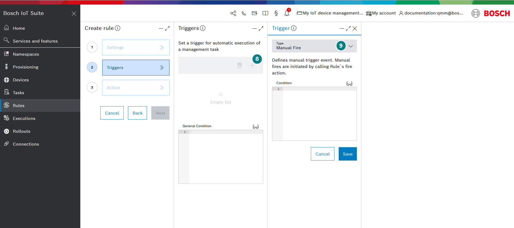Open the documentation book icon

265,13
